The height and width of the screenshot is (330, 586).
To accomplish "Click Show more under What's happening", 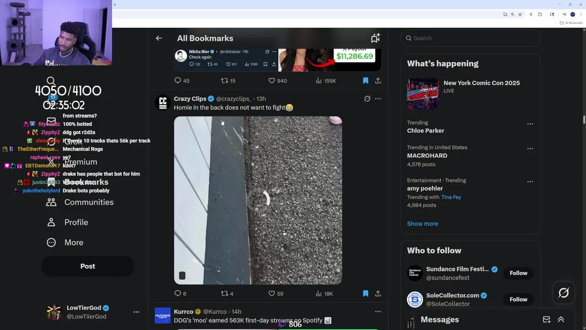I will tap(423, 224).
